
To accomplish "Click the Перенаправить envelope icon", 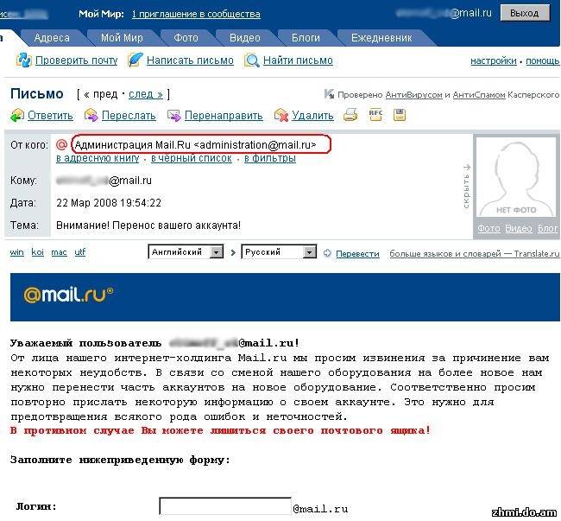I will pyautogui.click(x=174, y=115).
